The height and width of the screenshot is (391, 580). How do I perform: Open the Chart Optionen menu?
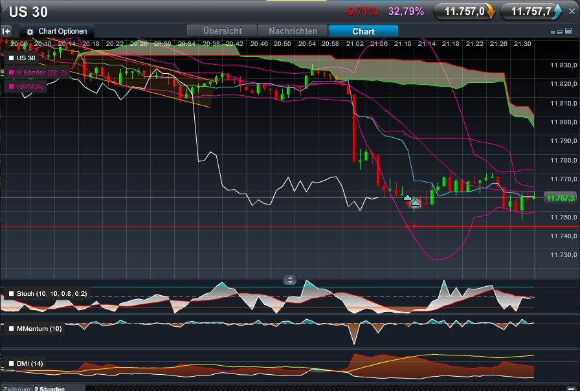pyautogui.click(x=58, y=30)
